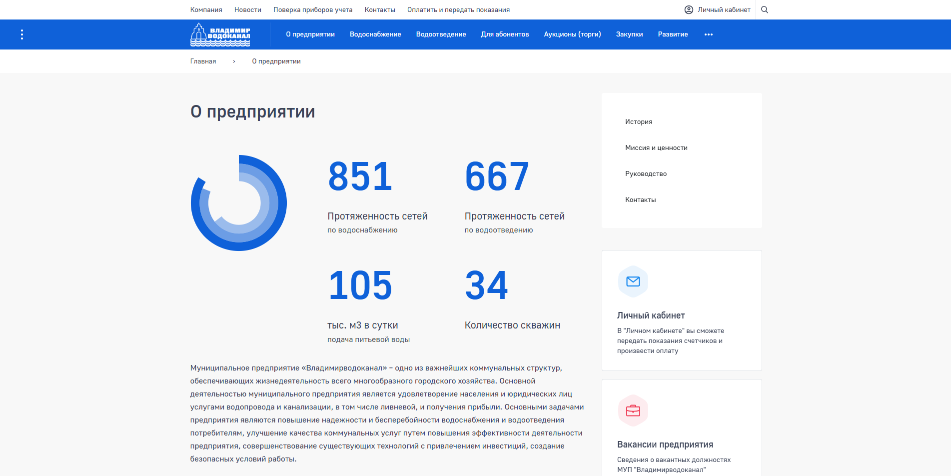Click the 667 network length figure
This screenshot has height=476, width=951.
click(x=497, y=176)
